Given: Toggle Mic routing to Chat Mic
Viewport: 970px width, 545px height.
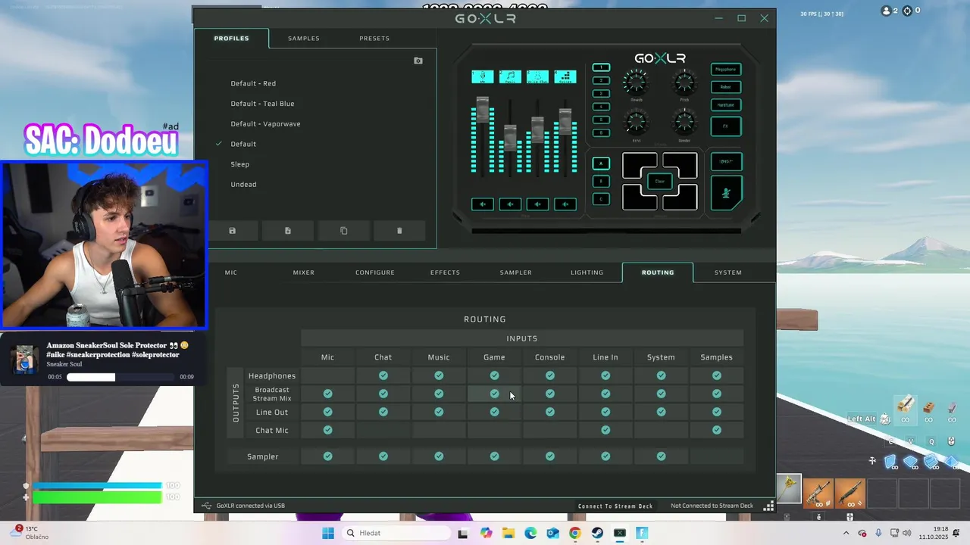Looking at the screenshot, I should pos(327,430).
